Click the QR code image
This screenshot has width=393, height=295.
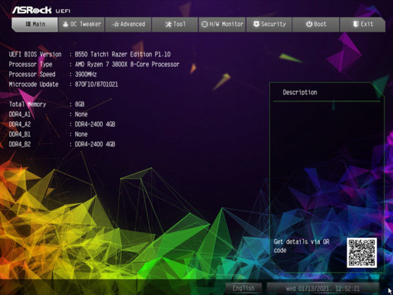pos(362,253)
